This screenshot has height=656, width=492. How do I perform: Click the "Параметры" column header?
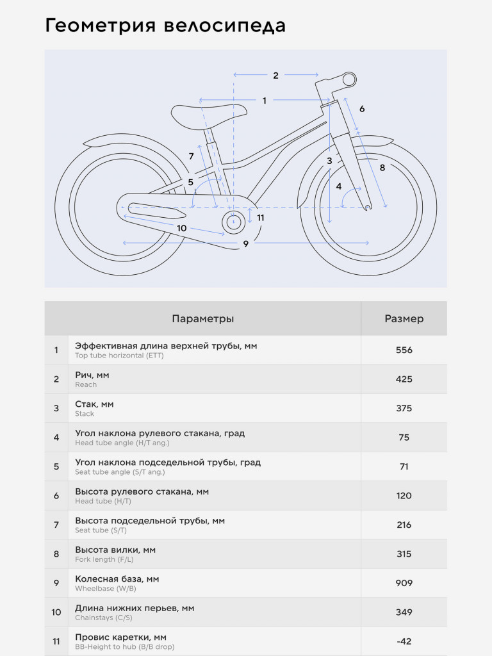[202, 319]
